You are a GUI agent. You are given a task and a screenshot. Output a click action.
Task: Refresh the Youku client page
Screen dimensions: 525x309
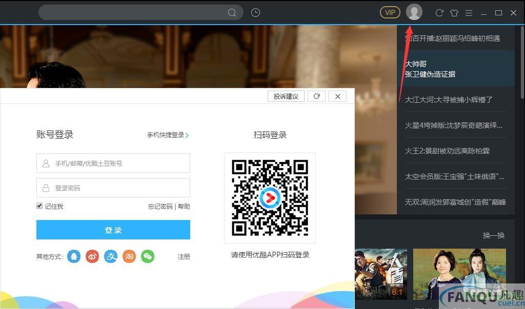click(x=439, y=13)
